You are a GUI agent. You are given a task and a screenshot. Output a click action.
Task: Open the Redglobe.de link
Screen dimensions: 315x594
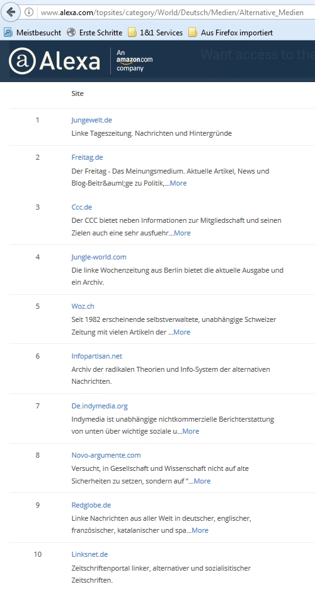(x=91, y=505)
